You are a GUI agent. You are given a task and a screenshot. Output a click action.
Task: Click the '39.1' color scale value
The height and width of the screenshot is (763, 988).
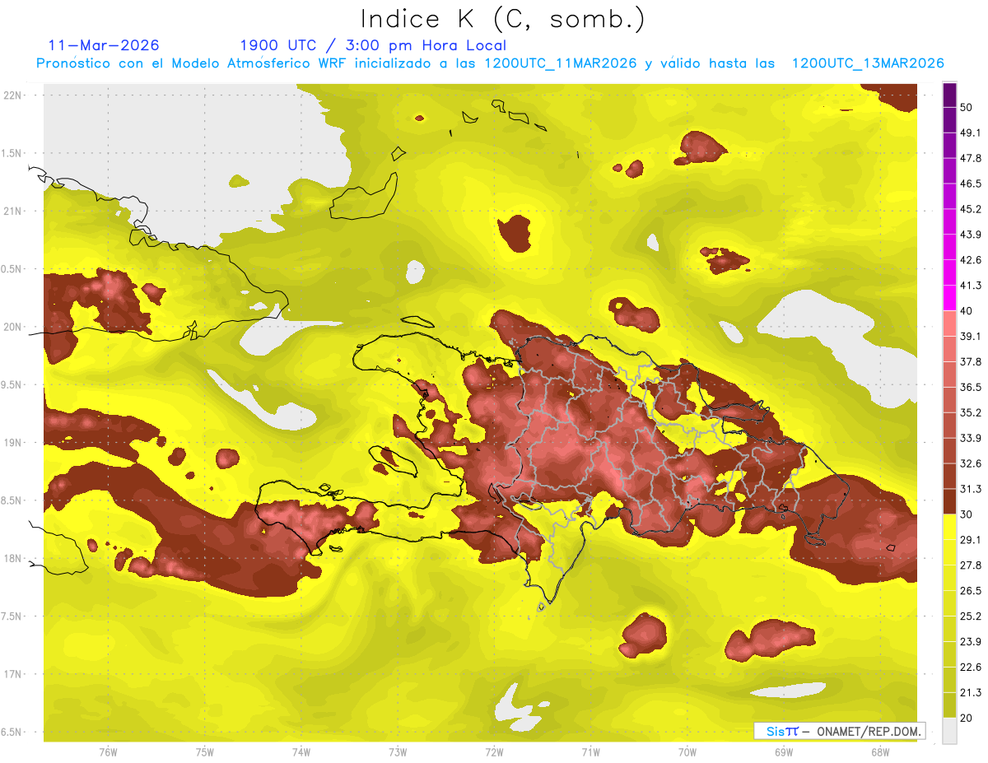pos(970,336)
